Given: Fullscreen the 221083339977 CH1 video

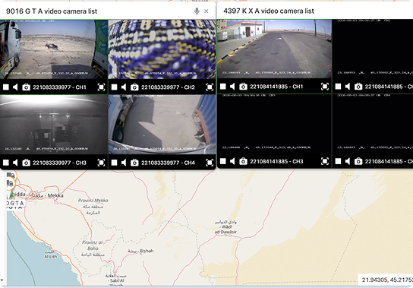Looking at the screenshot, I should point(102,87).
